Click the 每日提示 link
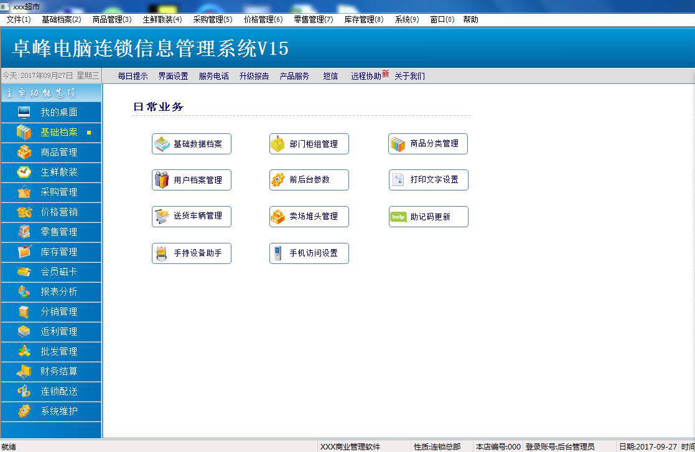The image size is (695, 452). click(x=133, y=76)
